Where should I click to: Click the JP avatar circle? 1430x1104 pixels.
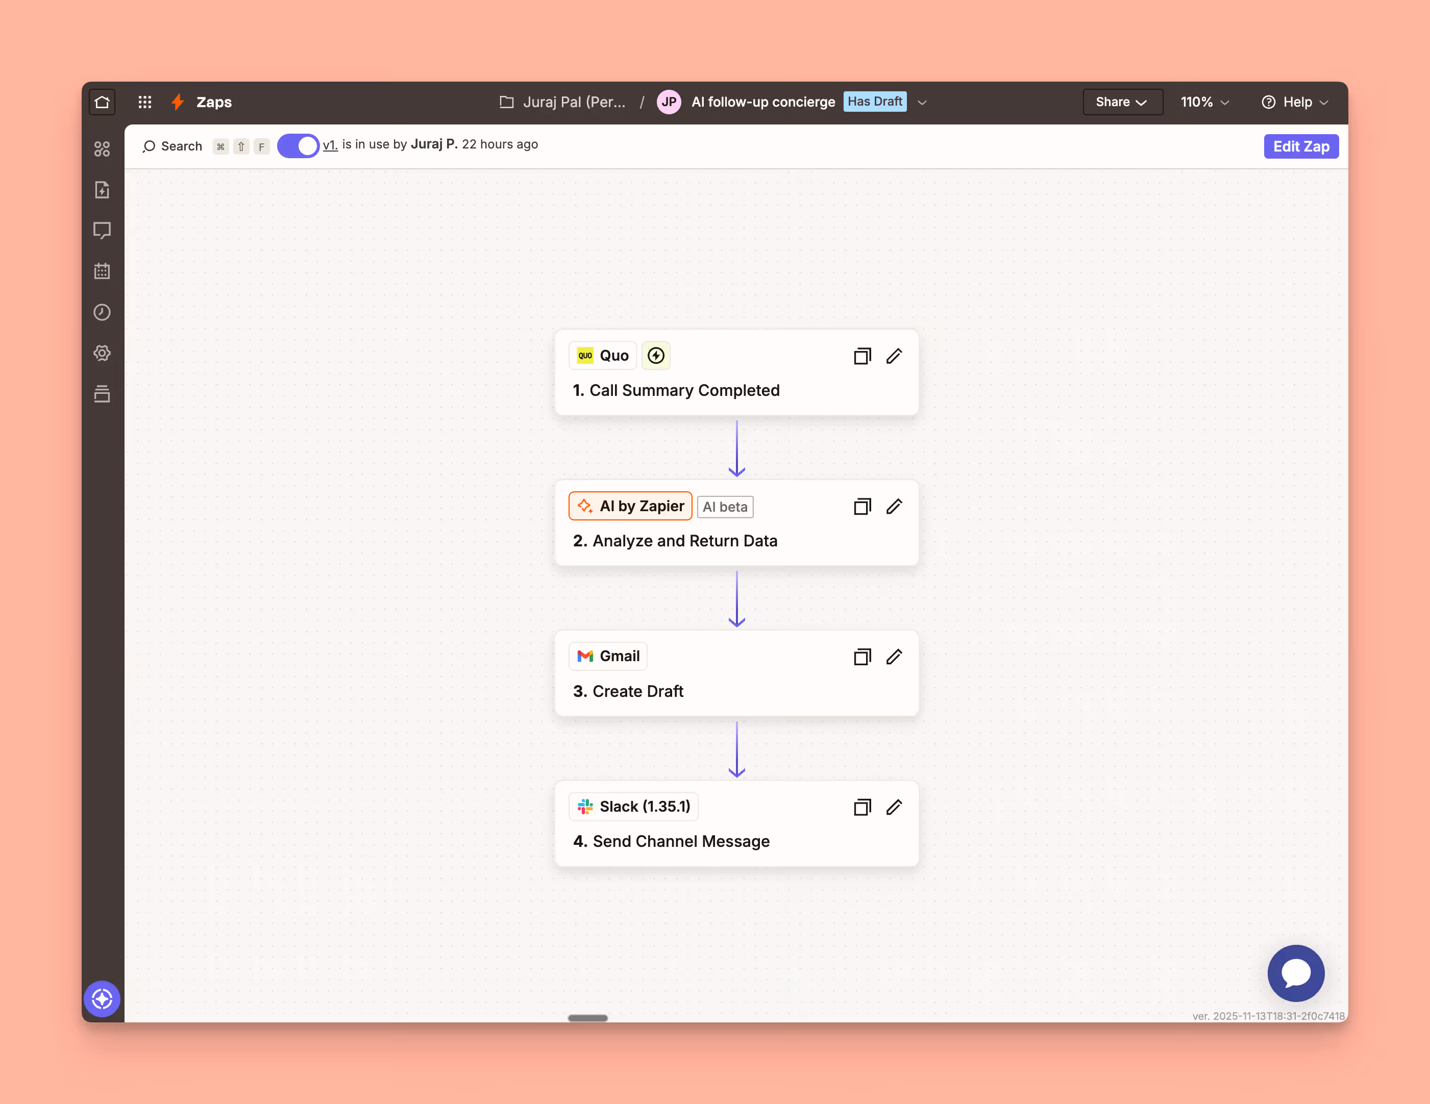click(x=669, y=102)
